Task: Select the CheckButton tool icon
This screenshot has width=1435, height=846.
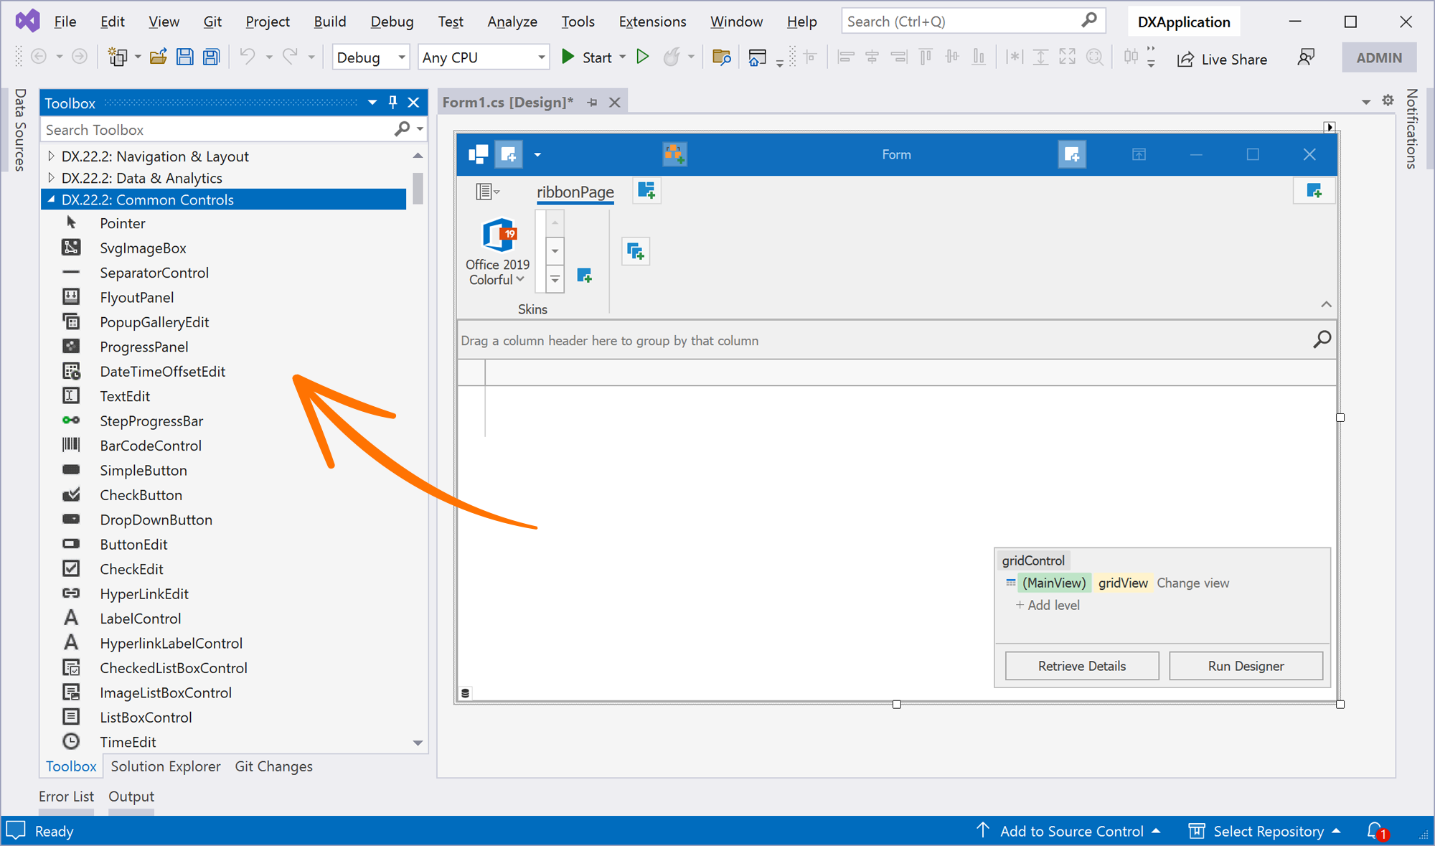Action: click(x=72, y=494)
